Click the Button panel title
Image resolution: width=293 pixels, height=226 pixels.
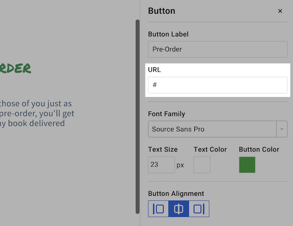162,11
